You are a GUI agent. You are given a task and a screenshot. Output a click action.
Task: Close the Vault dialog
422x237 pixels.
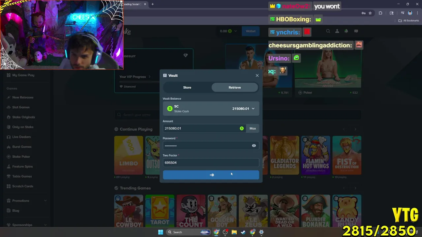tap(257, 75)
